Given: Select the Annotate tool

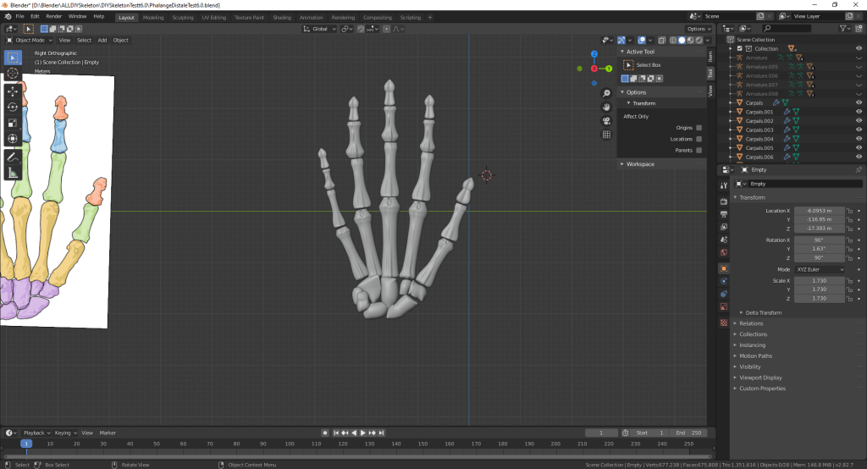Looking at the screenshot, I should click(x=13, y=157).
